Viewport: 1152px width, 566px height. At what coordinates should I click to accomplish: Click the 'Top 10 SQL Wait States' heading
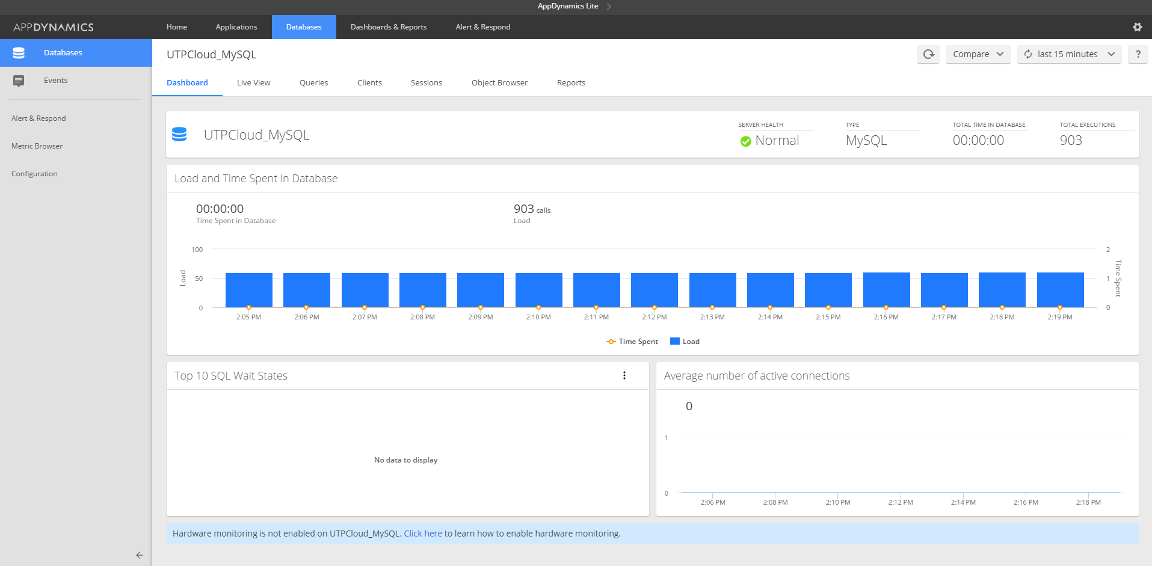coord(231,376)
